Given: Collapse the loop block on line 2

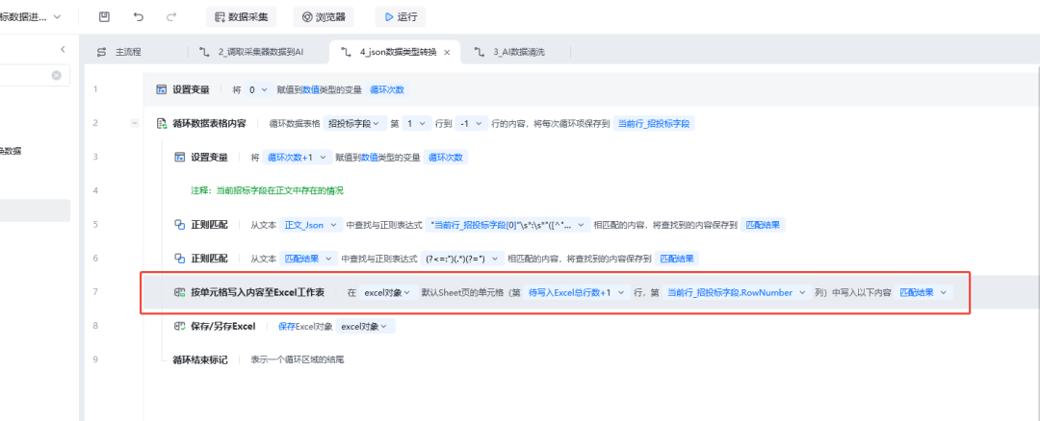Looking at the screenshot, I should 135,123.
